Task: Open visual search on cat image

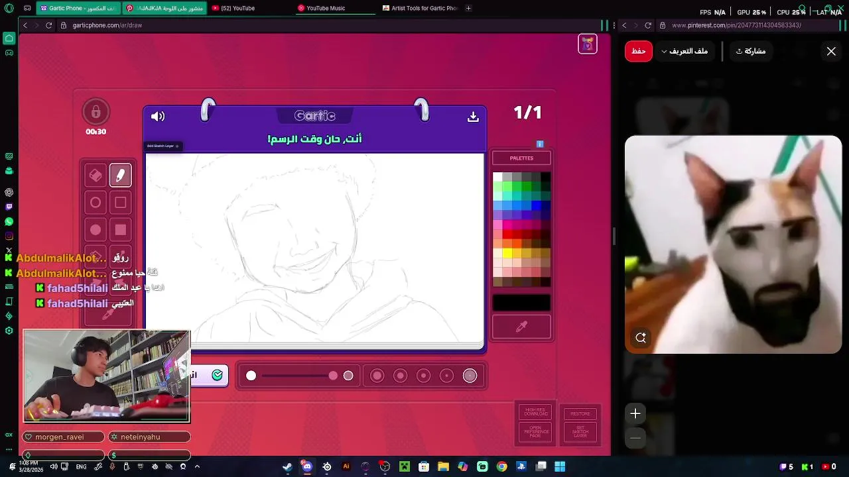Action: point(641,337)
